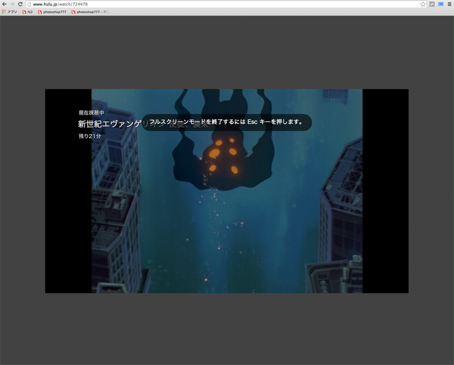Click the browser forward arrow
The height and width of the screenshot is (365, 454).
[x=12, y=4]
